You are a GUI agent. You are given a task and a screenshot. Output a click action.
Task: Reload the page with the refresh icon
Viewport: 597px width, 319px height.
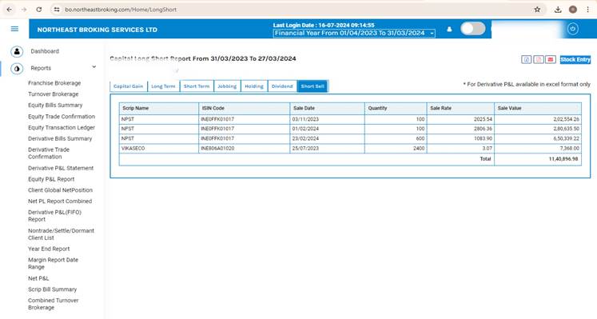click(39, 10)
